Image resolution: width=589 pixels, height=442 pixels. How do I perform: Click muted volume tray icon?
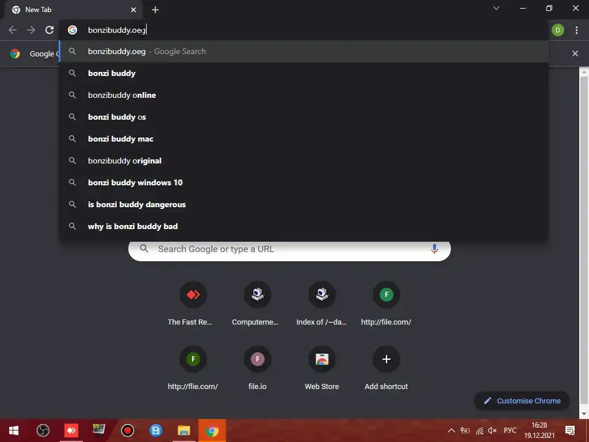[492, 430]
